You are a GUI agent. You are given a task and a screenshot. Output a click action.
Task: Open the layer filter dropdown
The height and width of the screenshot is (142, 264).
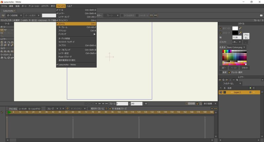pos(230,83)
